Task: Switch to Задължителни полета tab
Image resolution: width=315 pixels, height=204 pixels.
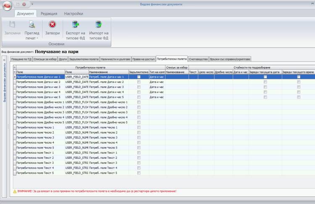Action: tap(84, 59)
